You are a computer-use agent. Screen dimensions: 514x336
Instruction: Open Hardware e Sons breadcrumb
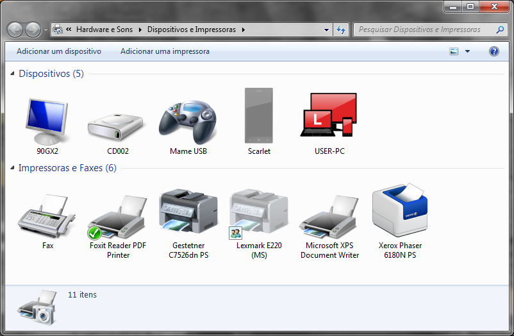(x=104, y=29)
